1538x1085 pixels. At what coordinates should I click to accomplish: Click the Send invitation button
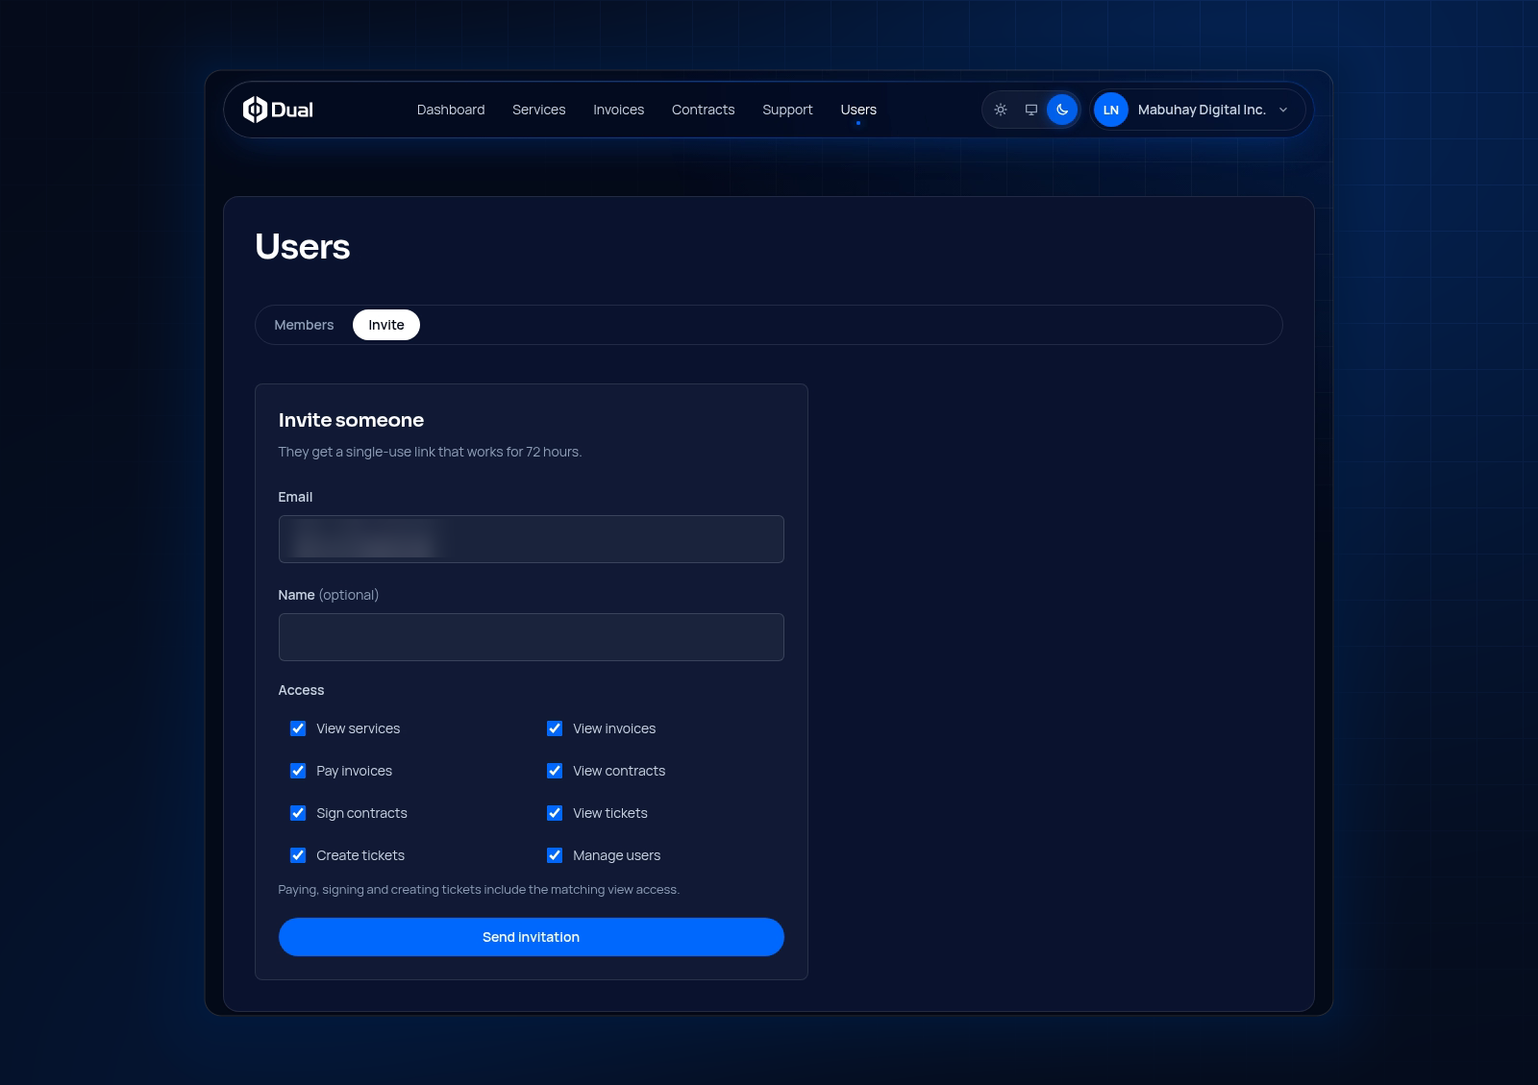click(532, 937)
